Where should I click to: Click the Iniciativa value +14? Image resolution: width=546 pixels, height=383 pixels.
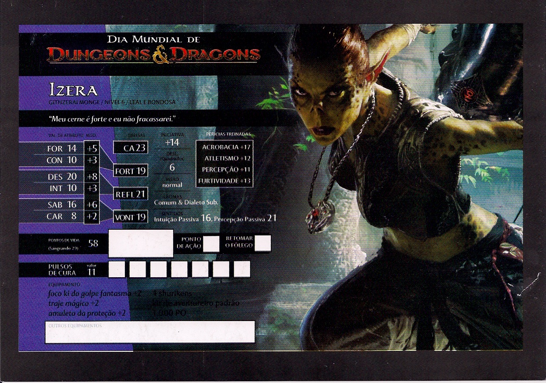(x=172, y=143)
